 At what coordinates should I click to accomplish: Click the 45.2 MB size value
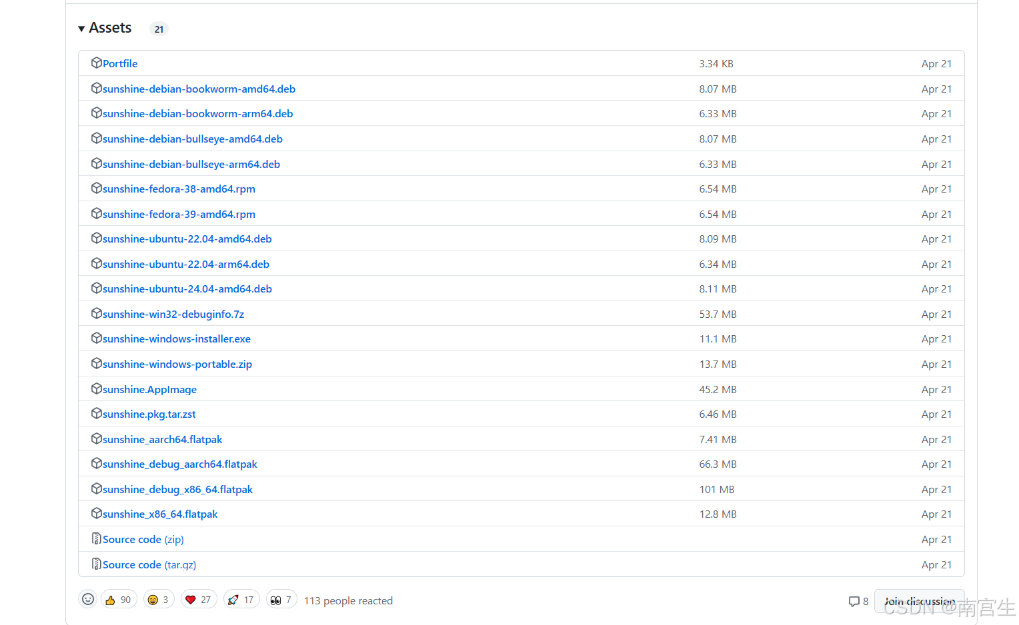click(718, 389)
